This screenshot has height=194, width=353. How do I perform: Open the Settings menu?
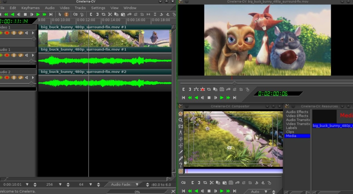[98, 8]
